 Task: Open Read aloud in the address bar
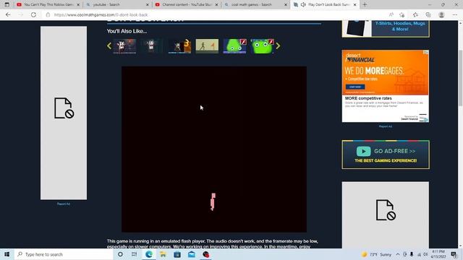click(391, 14)
